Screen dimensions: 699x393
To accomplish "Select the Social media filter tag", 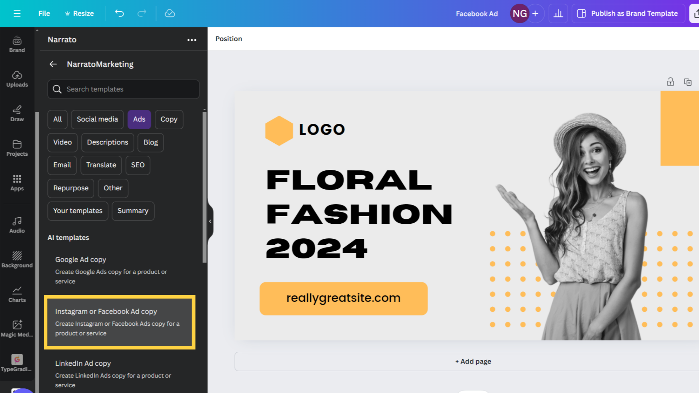I will (x=97, y=119).
